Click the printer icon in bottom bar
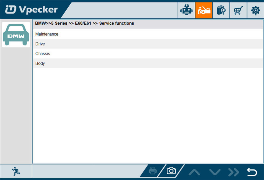 (152, 171)
